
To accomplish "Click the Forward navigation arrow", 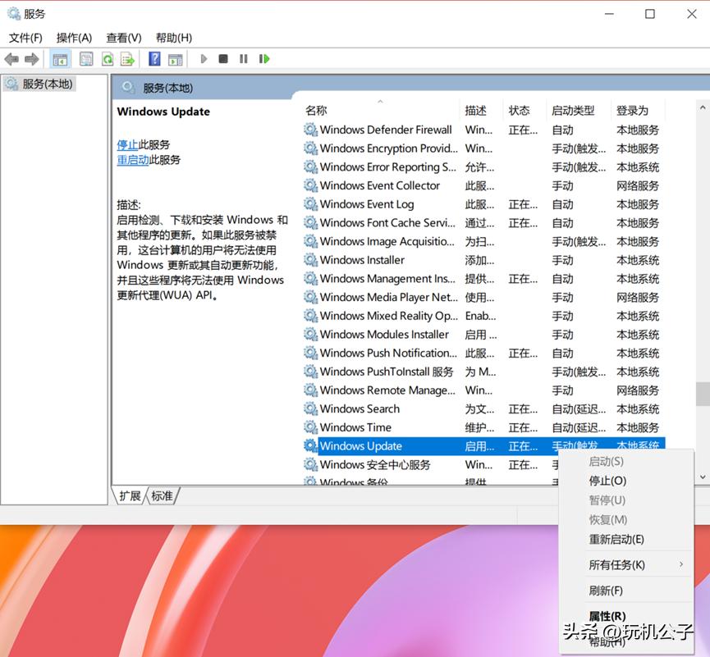I will click(x=31, y=58).
